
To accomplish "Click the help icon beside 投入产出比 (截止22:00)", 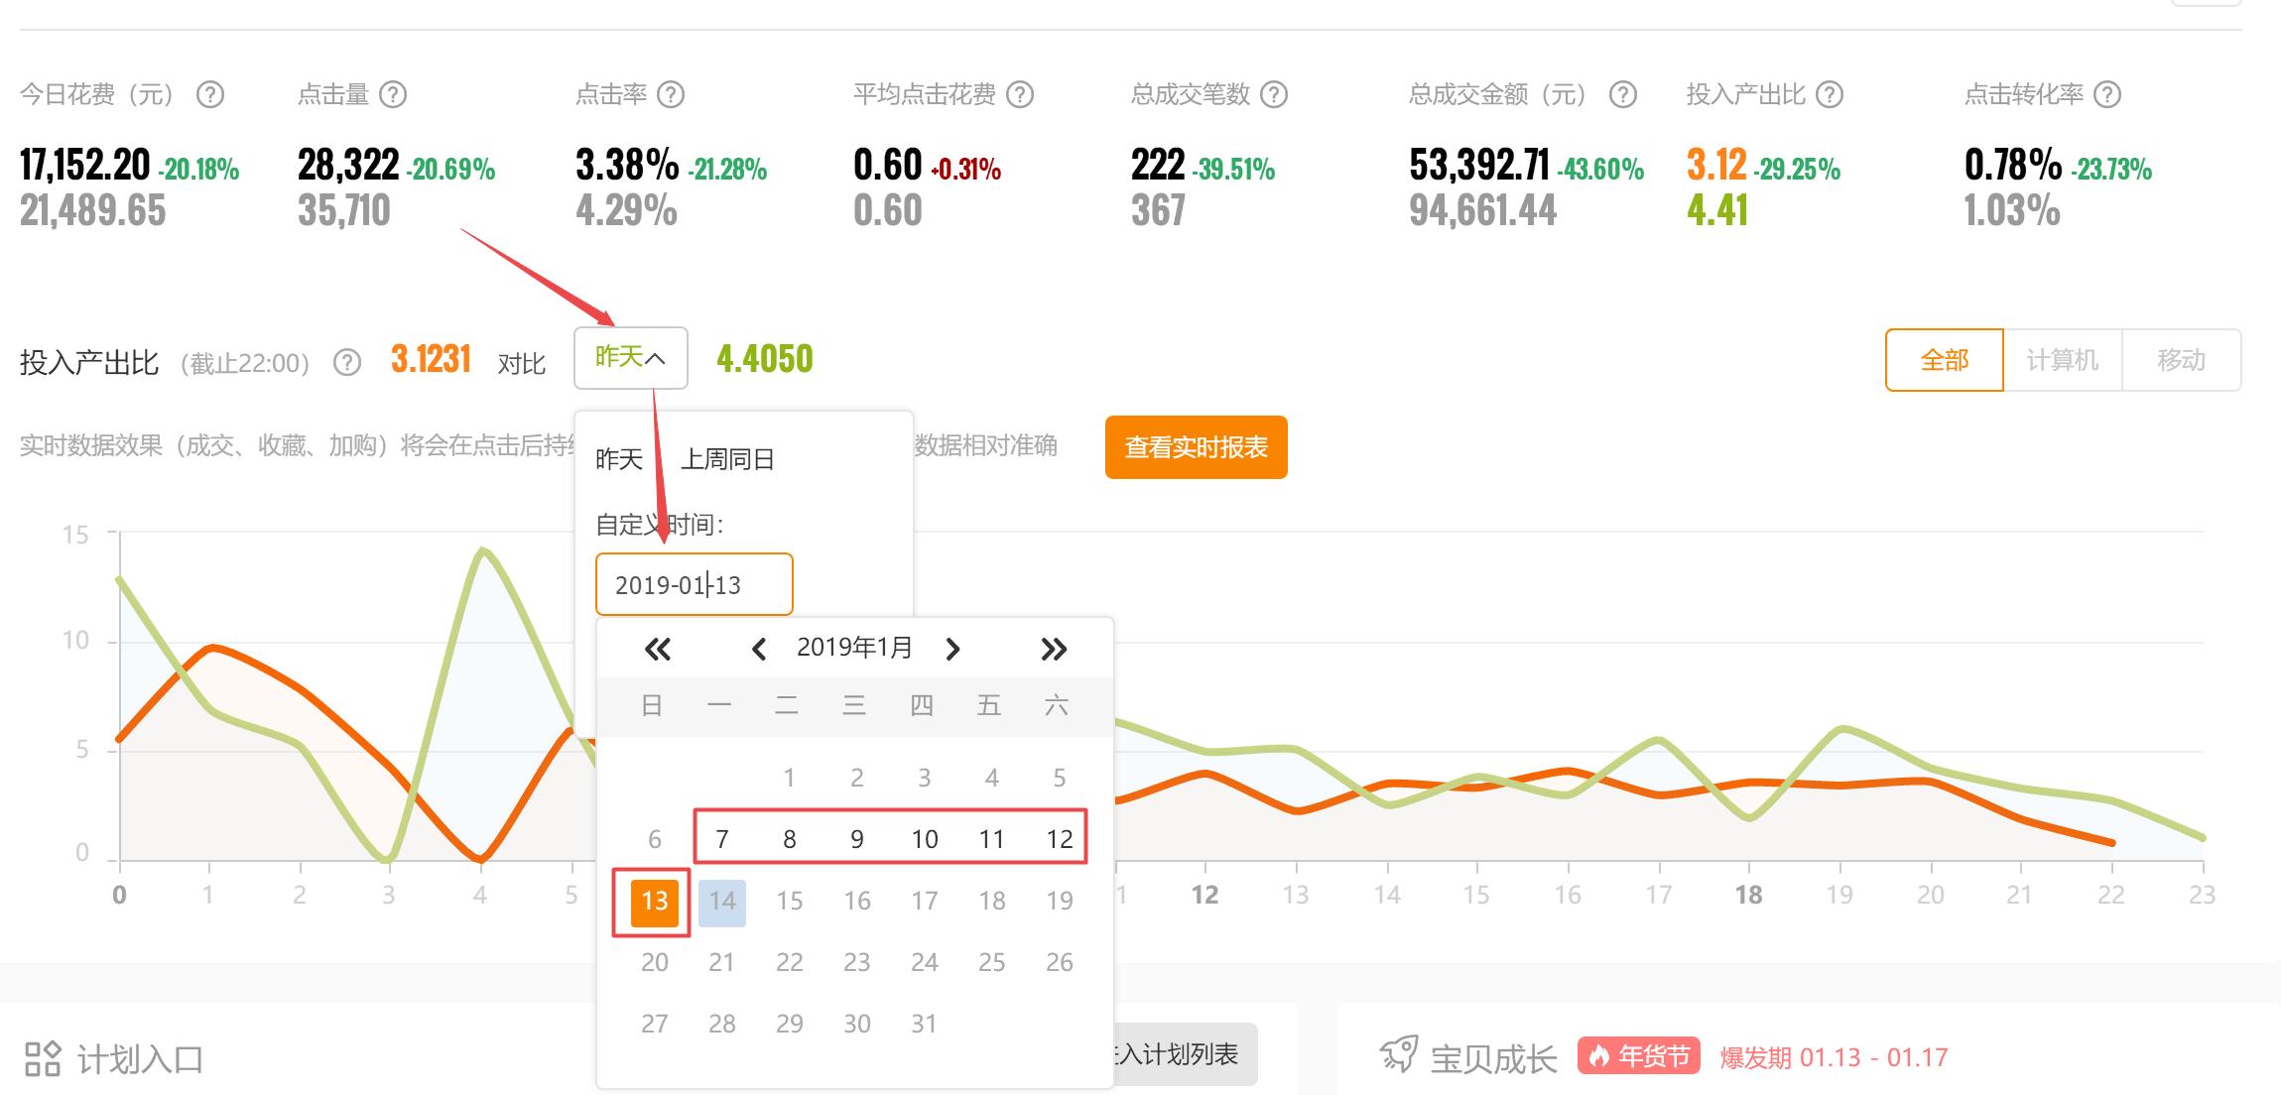I will pyautogui.click(x=345, y=363).
